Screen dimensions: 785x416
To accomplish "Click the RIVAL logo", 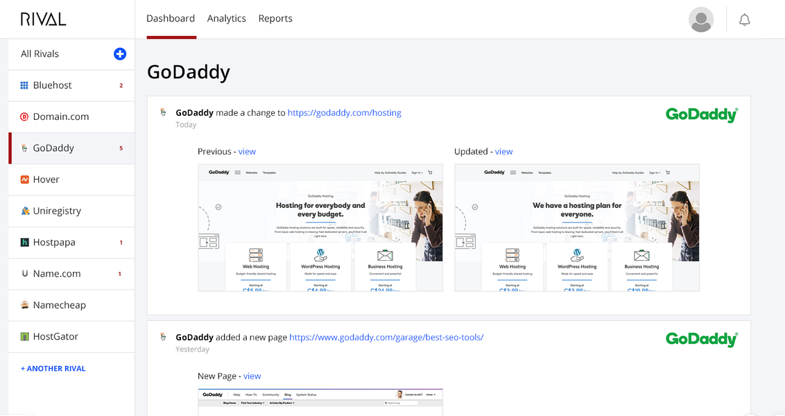I will tap(43, 19).
